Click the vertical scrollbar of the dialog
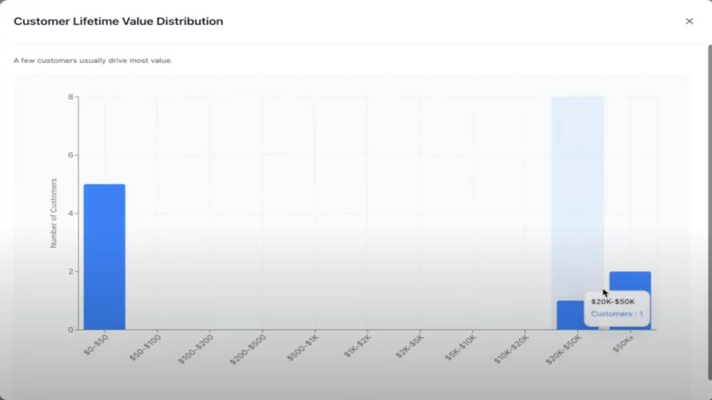 point(709,212)
